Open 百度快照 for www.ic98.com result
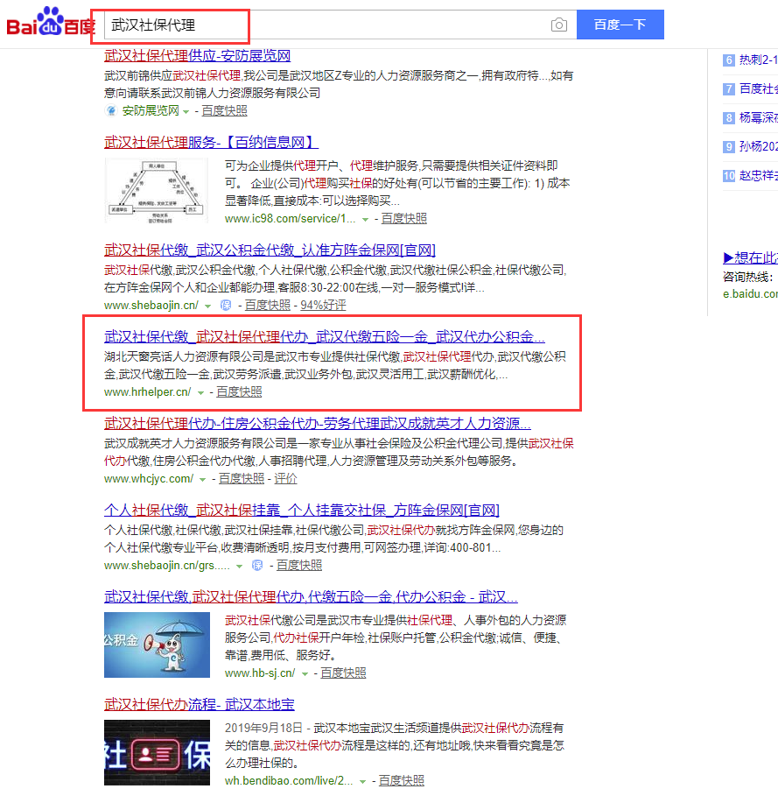 point(403,219)
